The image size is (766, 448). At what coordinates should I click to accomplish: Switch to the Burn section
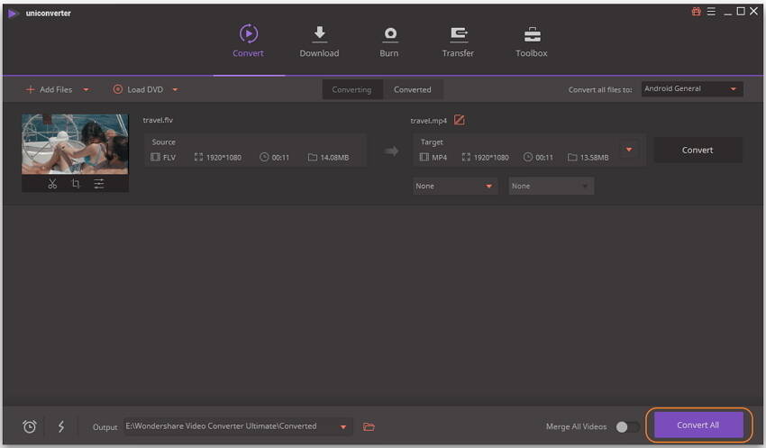pos(389,41)
